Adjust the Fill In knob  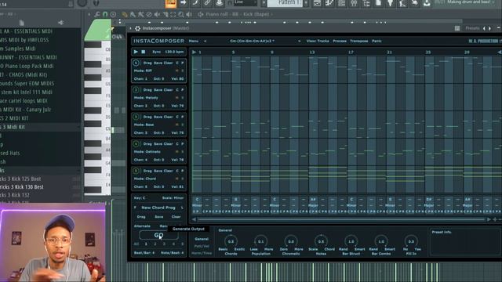point(411,241)
